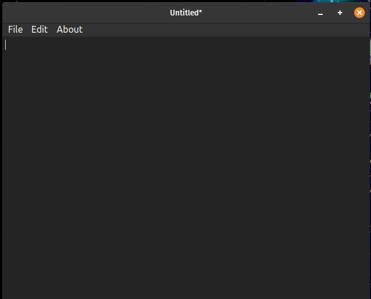Open the File menu
Screen dimensions: 371x299
pyautogui.click(x=16, y=29)
